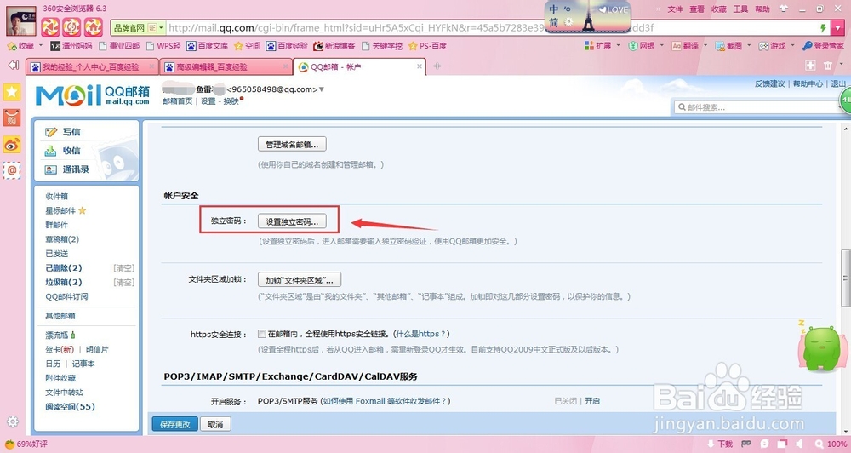
Task: Click 设置独立密码 button
Action: pos(292,221)
